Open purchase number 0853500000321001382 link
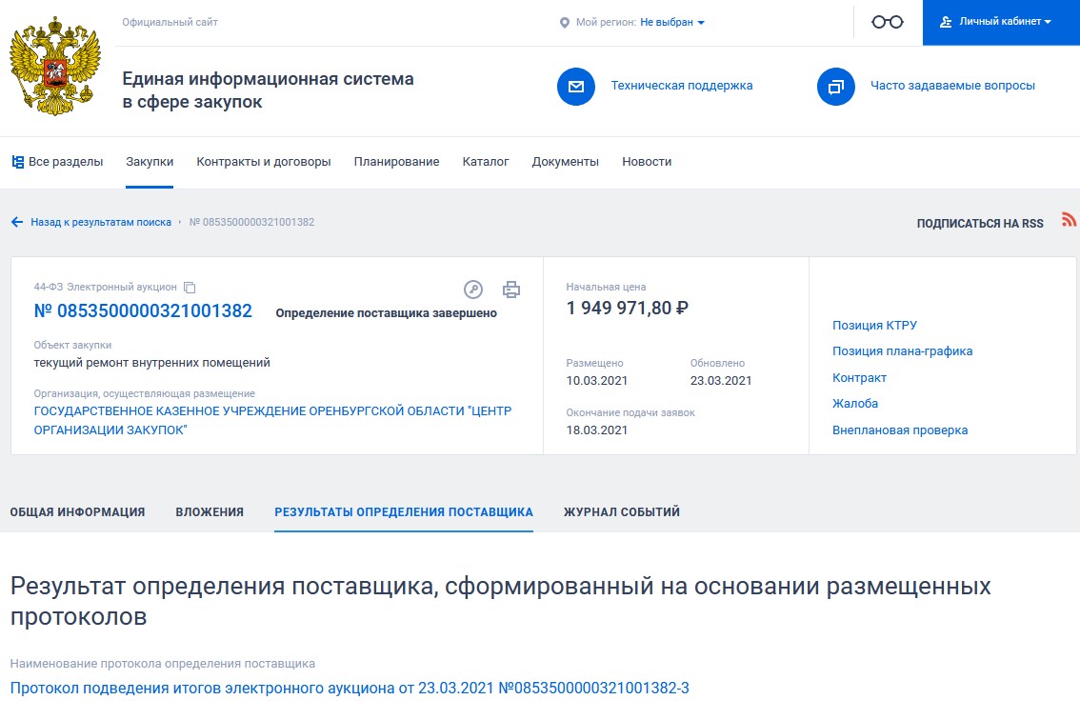Image resolution: width=1080 pixels, height=720 pixels. point(143,310)
